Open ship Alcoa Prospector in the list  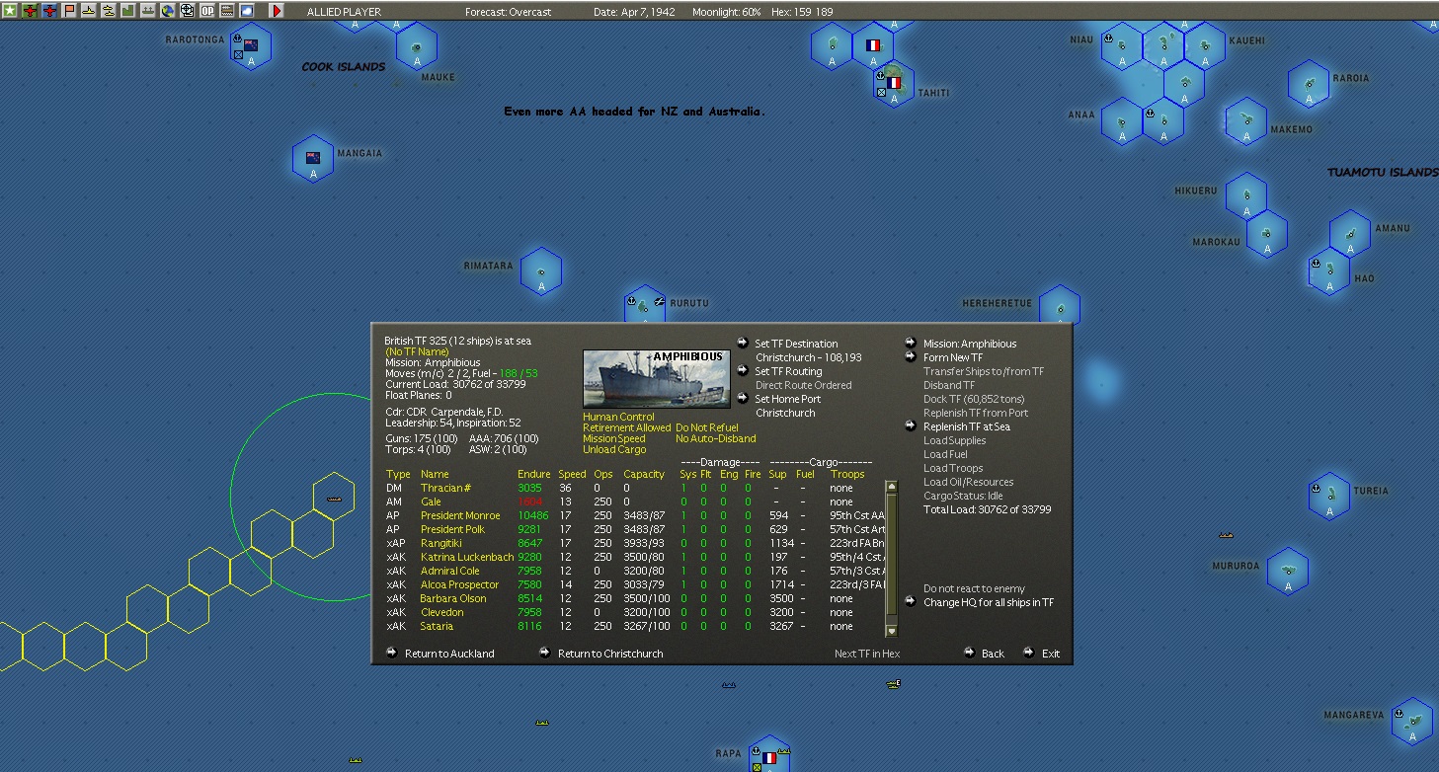pyautogui.click(x=460, y=584)
